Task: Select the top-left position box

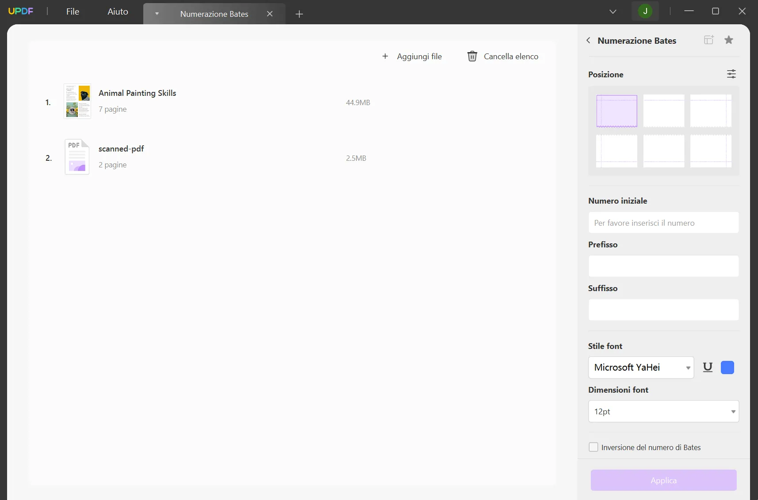Action: coord(616,111)
